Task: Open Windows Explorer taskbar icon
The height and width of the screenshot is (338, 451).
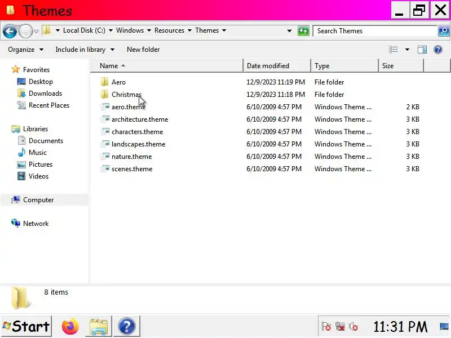Action: pyautogui.click(x=98, y=327)
